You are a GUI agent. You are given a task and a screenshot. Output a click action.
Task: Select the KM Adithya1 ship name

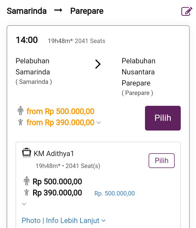pos(54,154)
